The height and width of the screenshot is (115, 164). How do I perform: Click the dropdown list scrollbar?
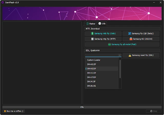tap(120, 69)
